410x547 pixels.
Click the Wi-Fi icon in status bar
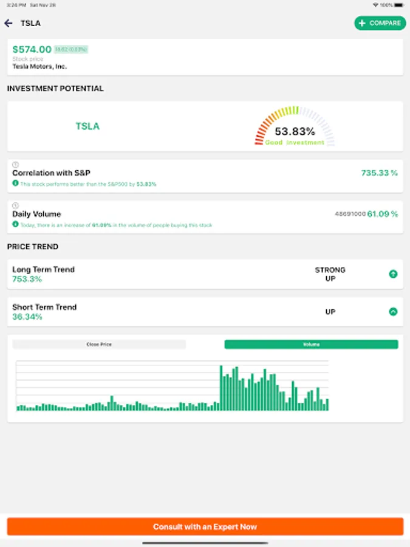point(375,5)
